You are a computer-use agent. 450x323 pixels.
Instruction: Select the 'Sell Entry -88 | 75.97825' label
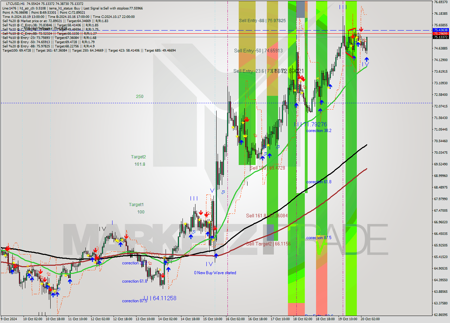point(262,21)
